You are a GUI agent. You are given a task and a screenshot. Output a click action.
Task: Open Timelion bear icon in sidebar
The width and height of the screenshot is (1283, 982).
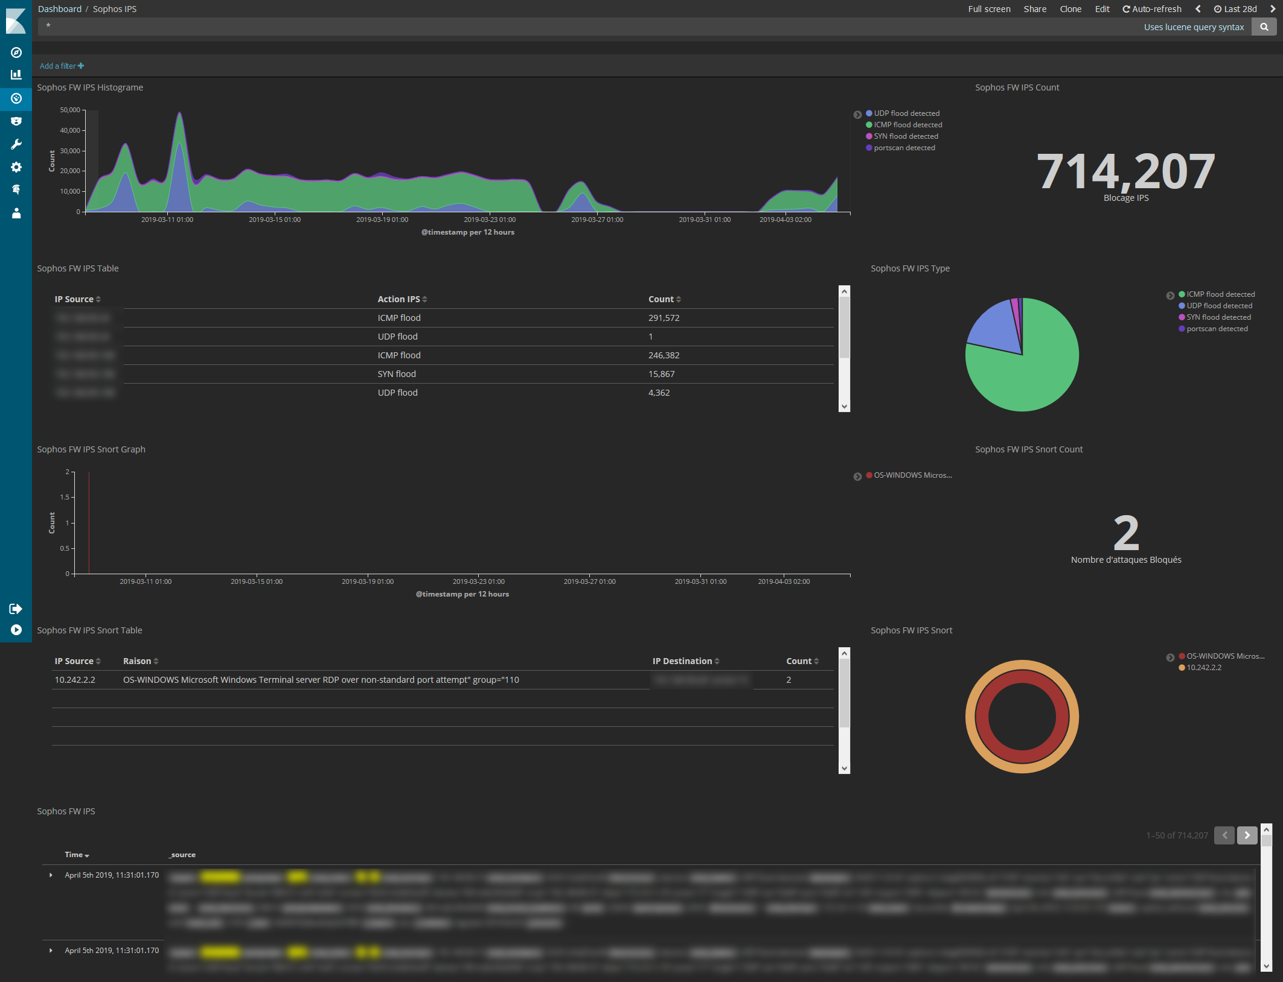click(x=16, y=121)
